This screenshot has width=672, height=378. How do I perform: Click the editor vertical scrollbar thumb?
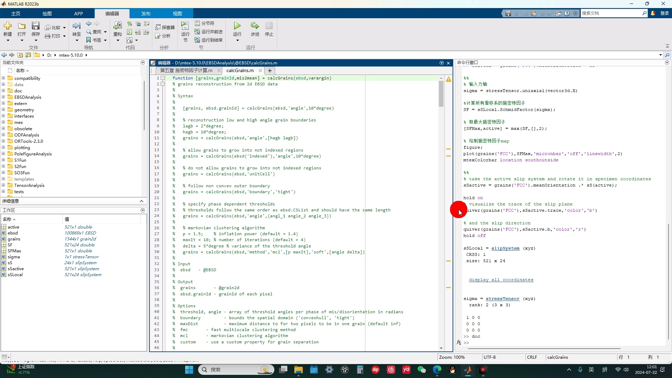pos(441,93)
